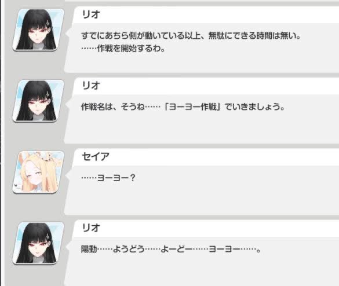Select the リオ name above the 陽動 line
339x286 pixels.
point(91,228)
